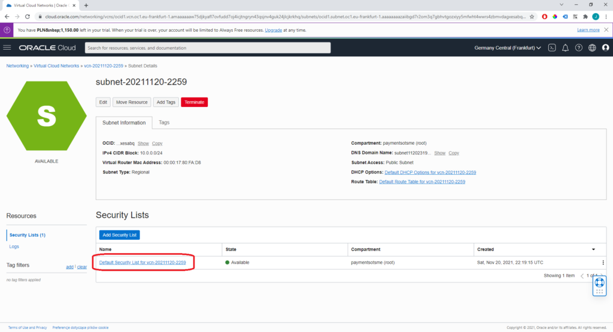613x332 pixels.
Task: Click the Move Resource button
Action: [132, 102]
